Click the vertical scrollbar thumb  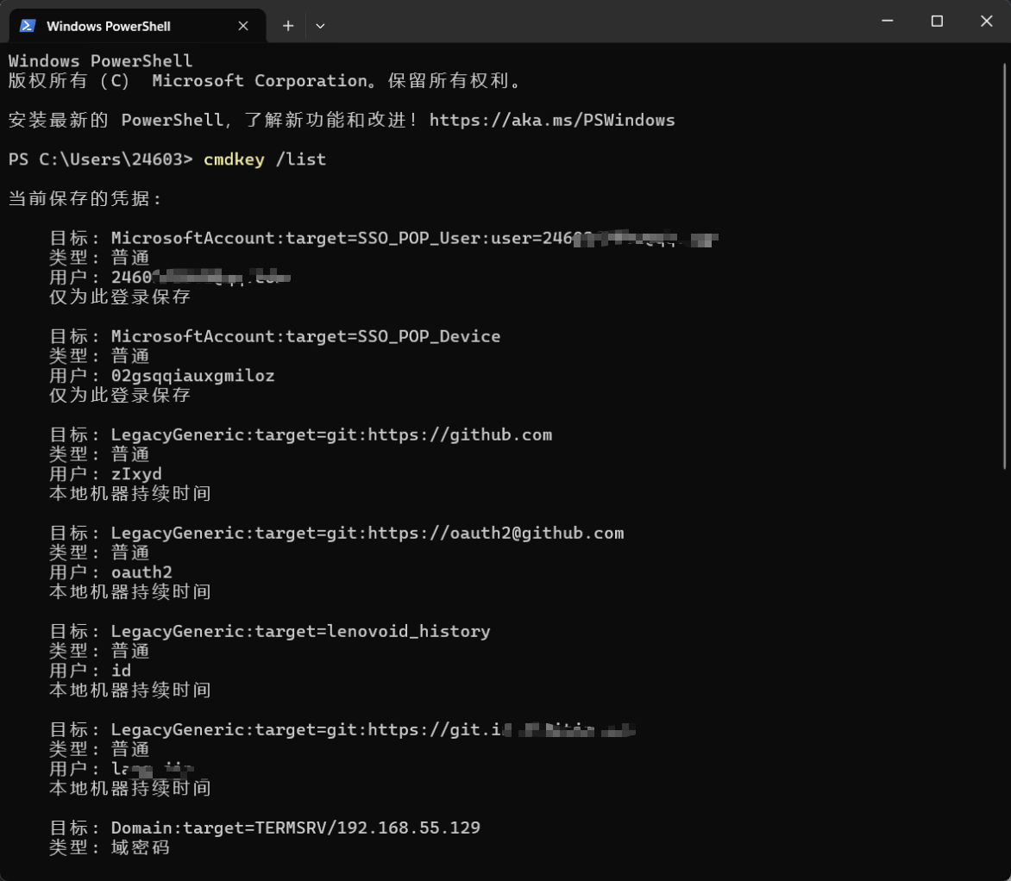[1005, 266]
